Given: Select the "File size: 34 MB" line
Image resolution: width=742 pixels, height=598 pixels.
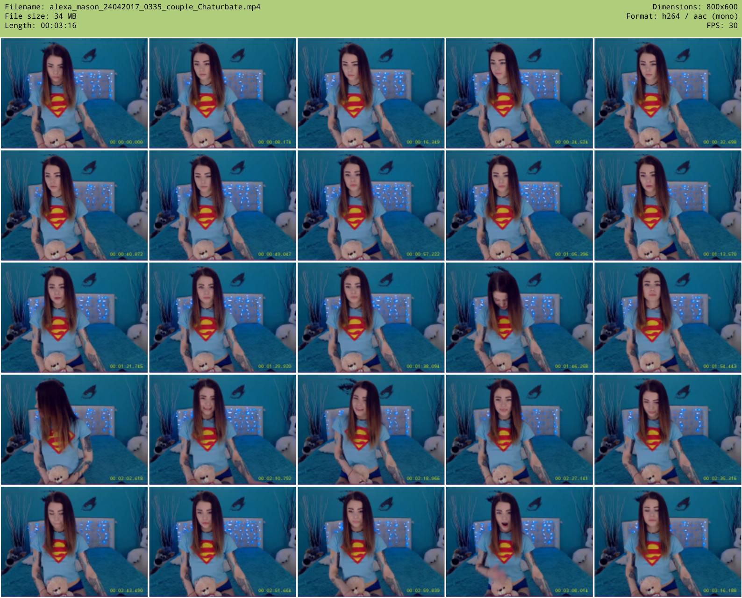Looking at the screenshot, I should (41, 16).
